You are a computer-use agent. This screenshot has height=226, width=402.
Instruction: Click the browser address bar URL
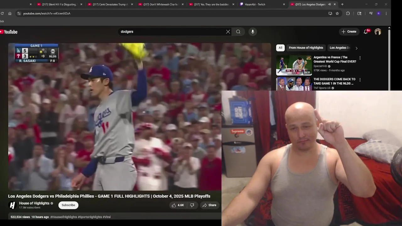click(47, 13)
